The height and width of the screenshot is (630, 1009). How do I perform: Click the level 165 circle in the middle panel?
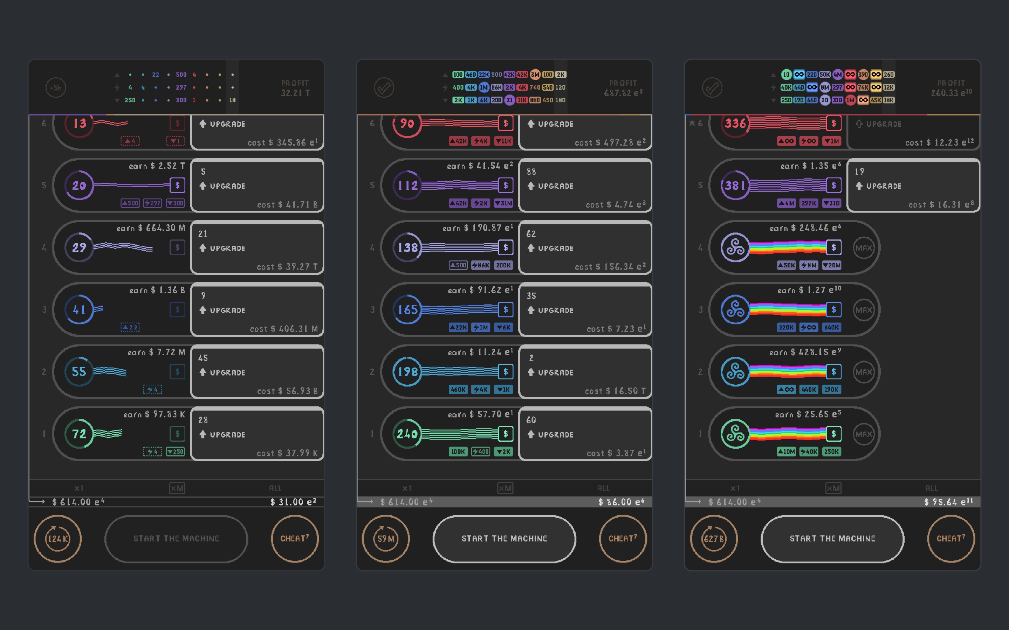click(407, 310)
